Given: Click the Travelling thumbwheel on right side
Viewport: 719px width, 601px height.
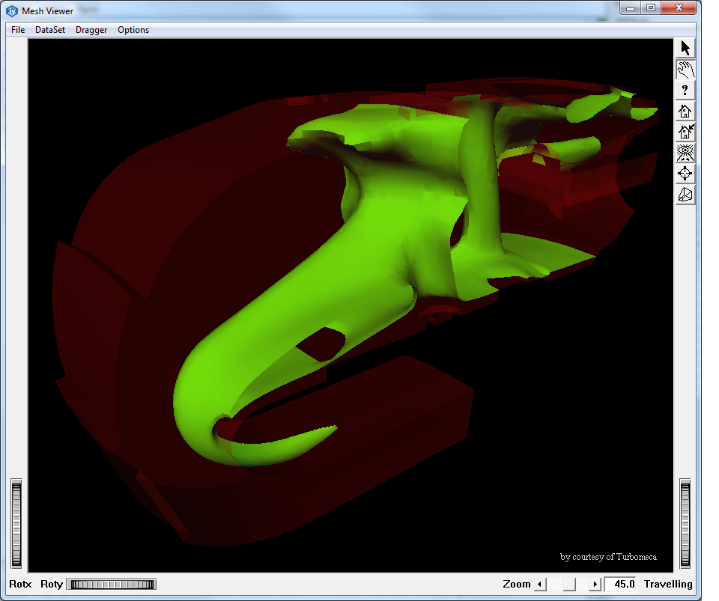Looking at the screenshot, I should 685,524.
